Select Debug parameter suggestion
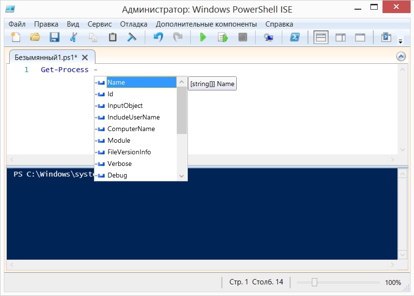The width and height of the screenshot is (414, 296). [136, 175]
